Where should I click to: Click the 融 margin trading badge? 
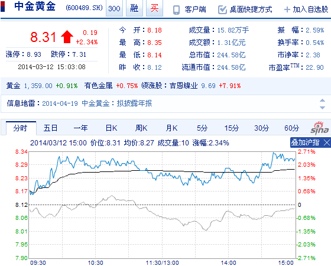click(134, 8)
